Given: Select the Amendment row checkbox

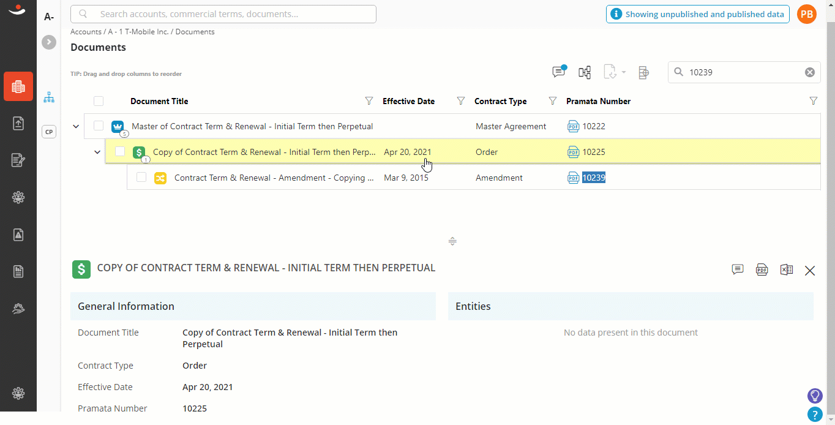Looking at the screenshot, I should tap(141, 178).
